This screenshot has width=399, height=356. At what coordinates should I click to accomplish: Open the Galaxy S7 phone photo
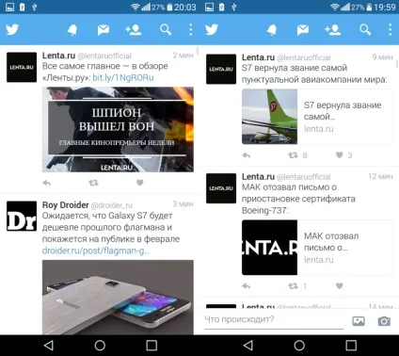(118, 298)
